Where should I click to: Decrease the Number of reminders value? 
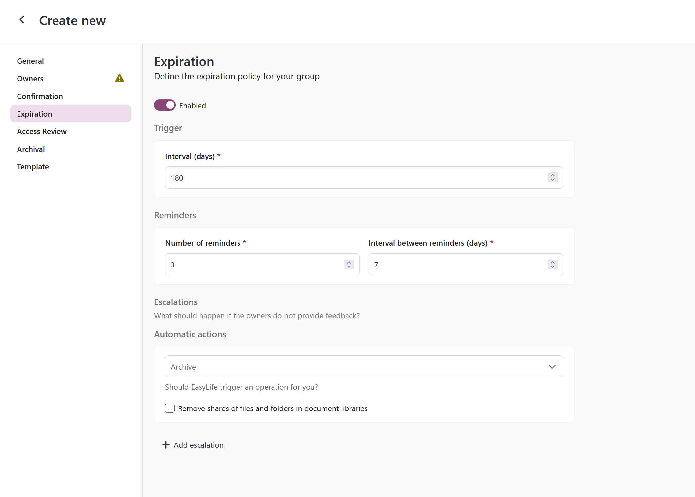[x=349, y=267]
